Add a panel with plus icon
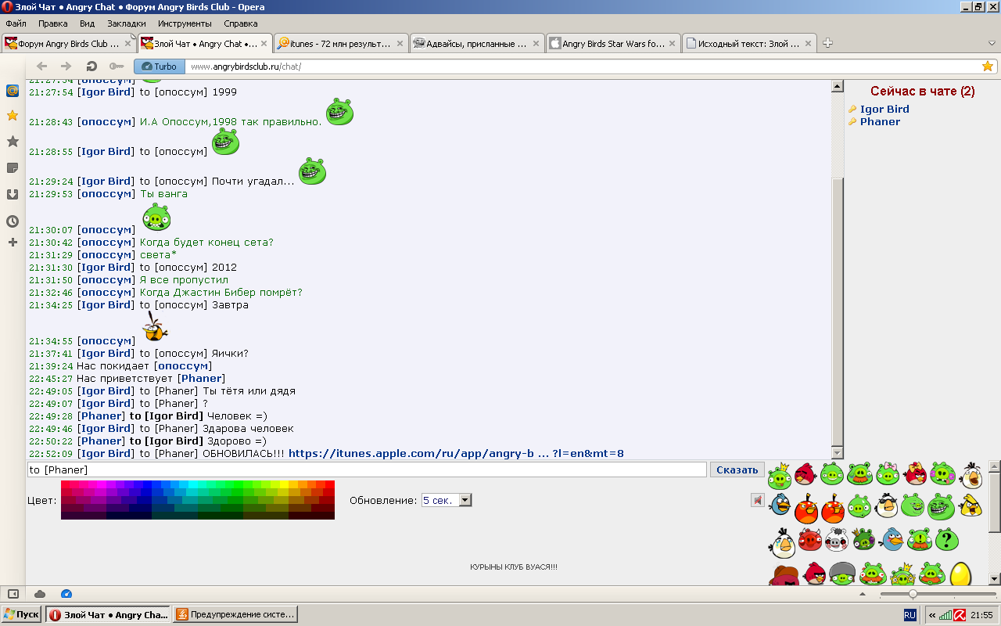The image size is (1001, 626). (x=13, y=243)
